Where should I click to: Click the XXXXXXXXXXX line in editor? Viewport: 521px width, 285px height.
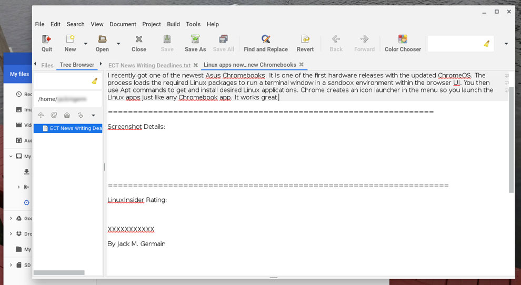pos(131,229)
